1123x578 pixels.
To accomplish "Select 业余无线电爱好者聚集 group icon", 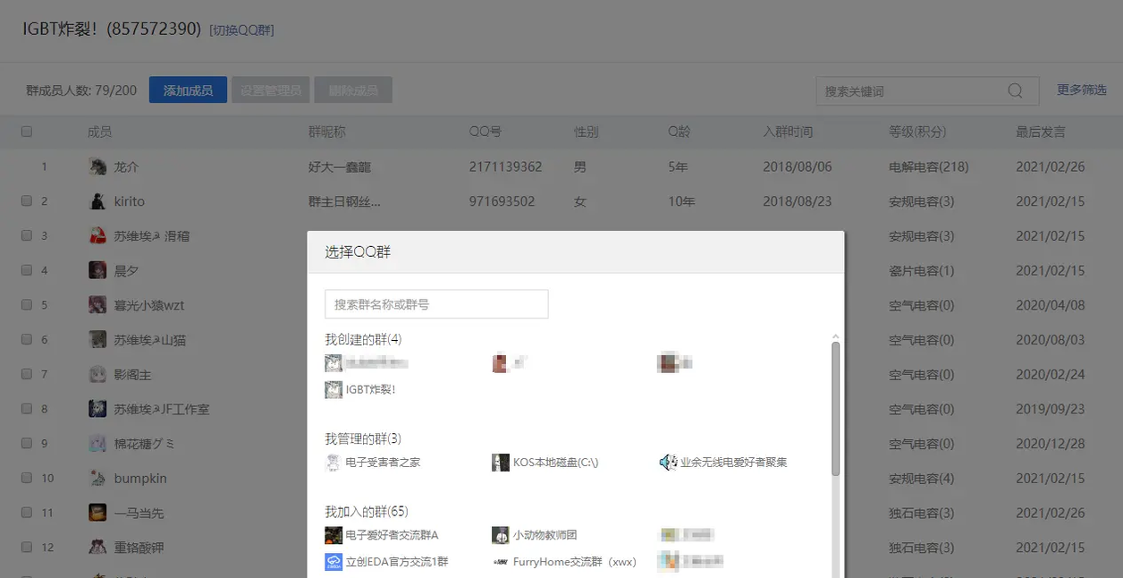I will click(668, 463).
